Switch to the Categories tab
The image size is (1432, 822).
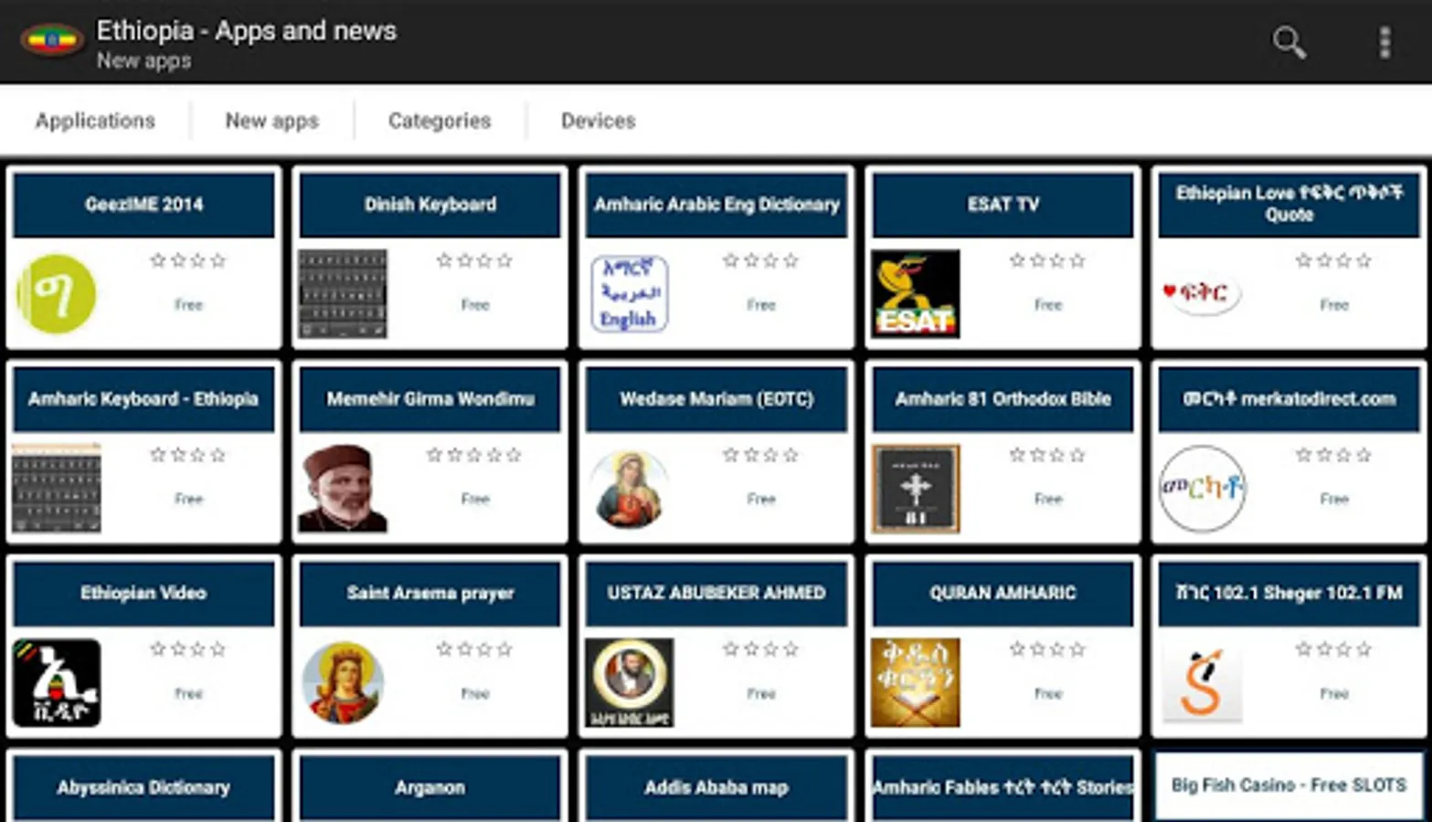click(x=440, y=121)
